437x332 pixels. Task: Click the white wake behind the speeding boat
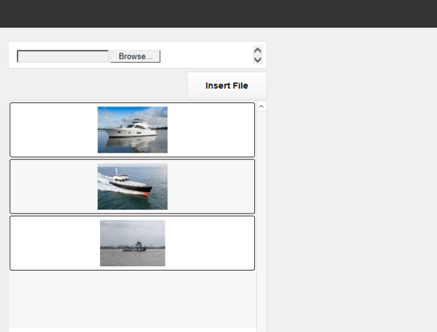107,184
